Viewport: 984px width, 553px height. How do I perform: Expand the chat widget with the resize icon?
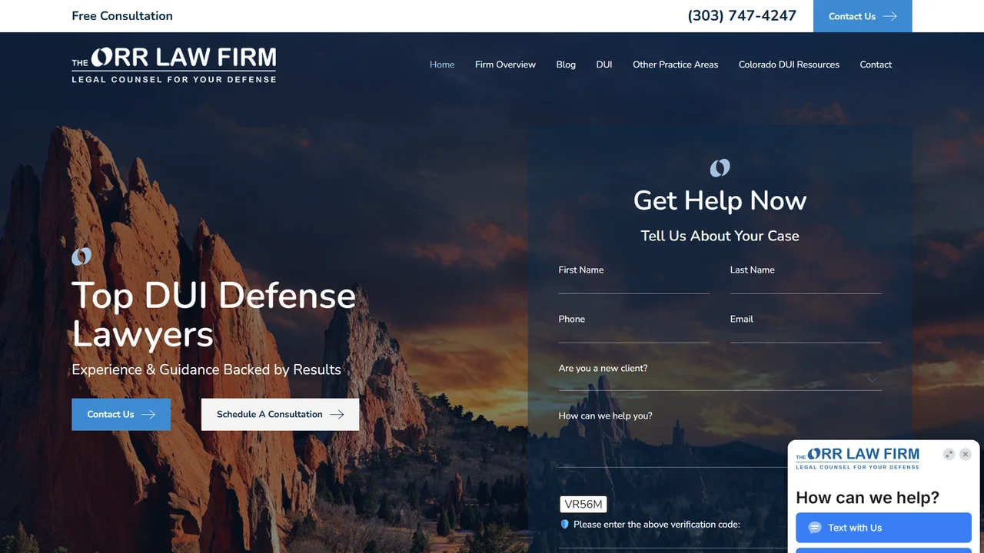coord(949,454)
